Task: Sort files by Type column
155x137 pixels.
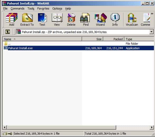Action: 139,39
